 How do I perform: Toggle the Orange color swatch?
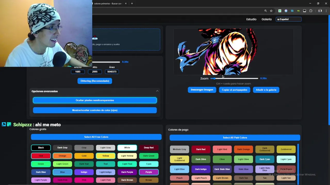(x=62, y=156)
